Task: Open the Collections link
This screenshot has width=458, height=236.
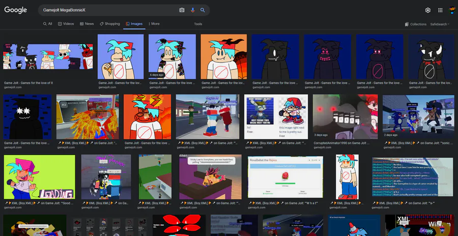Action: [418, 24]
